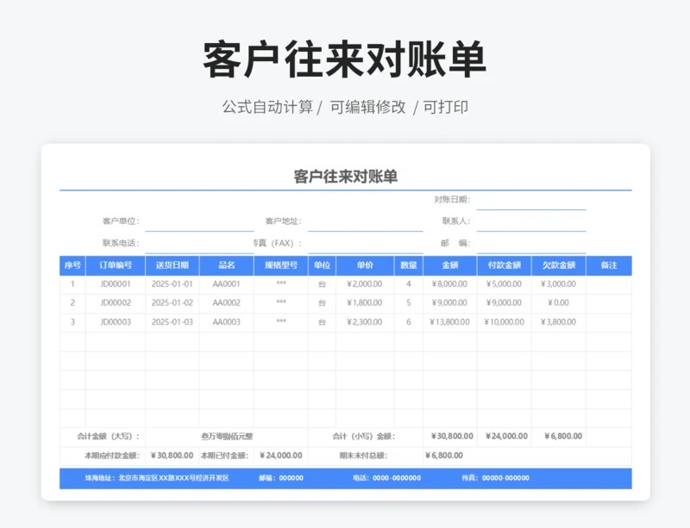Click the 联系人 input field
The width and height of the screenshot is (690, 528).
531,221
